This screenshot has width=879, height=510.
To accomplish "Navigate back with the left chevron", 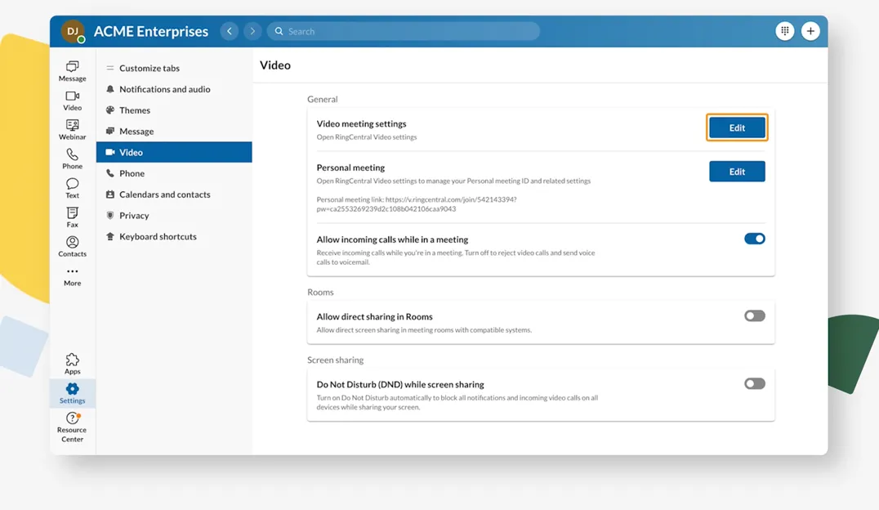I will coord(230,31).
